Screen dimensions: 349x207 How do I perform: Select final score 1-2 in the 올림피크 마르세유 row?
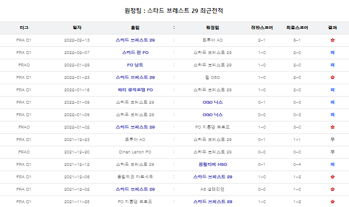pyautogui.click(x=297, y=177)
